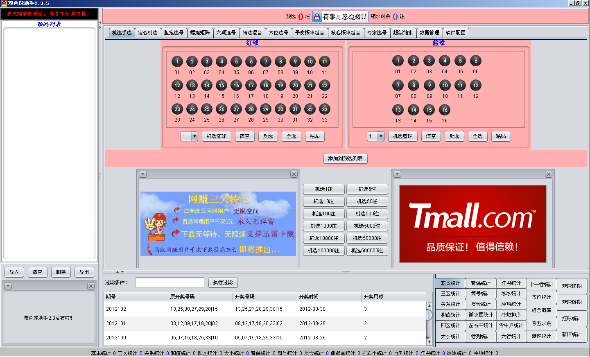Image resolution: width=590 pixels, height=357 pixels.
Task: Go to 超级缩水 tab
Action: [x=403, y=33]
